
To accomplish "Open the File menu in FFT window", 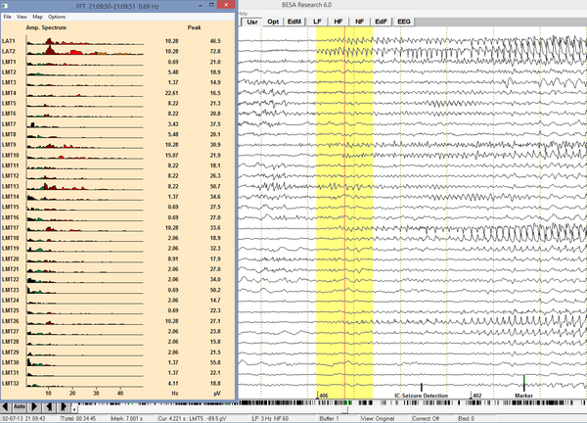I will pos(6,17).
